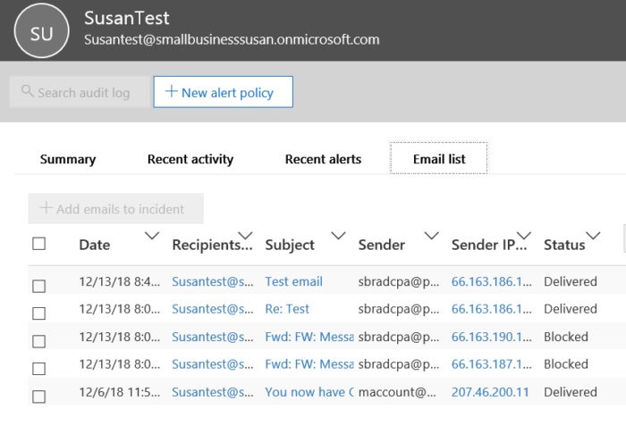
Task: Click the Date column header
Action: click(95, 245)
